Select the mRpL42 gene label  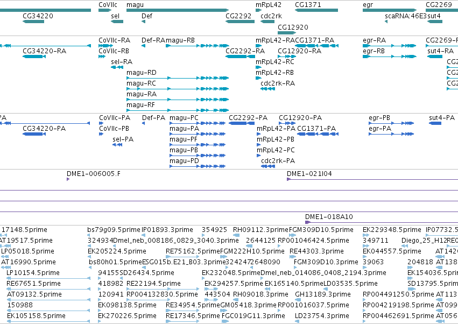click(269, 5)
